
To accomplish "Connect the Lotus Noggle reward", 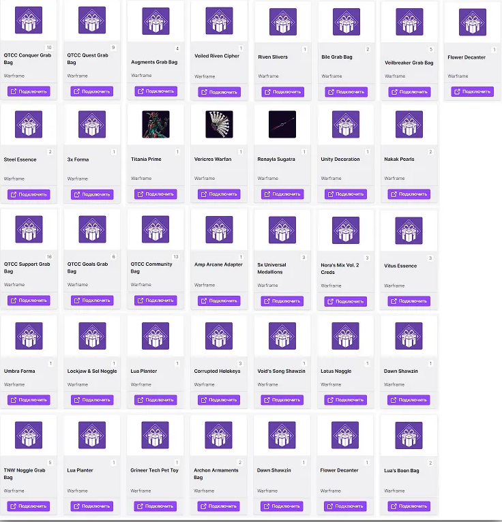I will pyautogui.click(x=345, y=400).
